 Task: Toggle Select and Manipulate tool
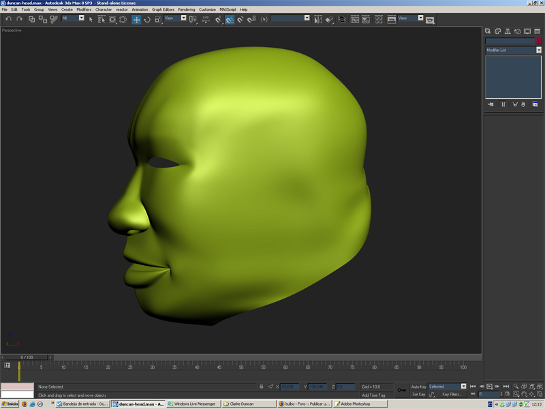(x=206, y=20)
